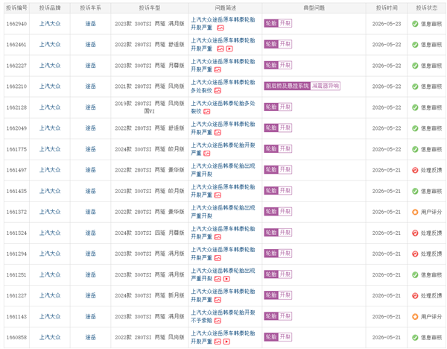Open the picture icon for complaint 1662210
The height and width of the screenshot is (349, 447).
click(218, 91)
